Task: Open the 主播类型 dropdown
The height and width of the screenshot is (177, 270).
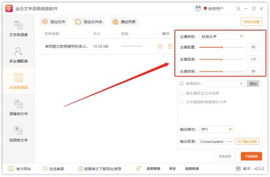Action: [x=222, y=36]
